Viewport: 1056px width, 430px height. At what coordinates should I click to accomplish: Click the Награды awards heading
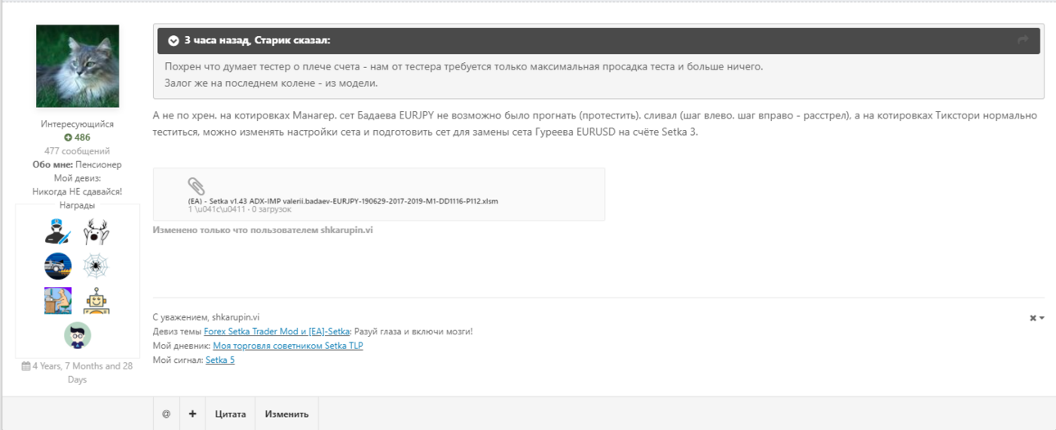tap(77, 205)
